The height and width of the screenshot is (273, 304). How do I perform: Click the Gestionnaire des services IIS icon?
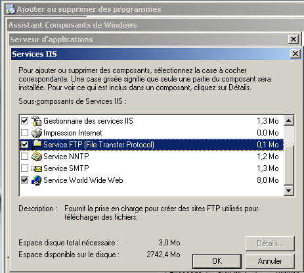[36, 121]
